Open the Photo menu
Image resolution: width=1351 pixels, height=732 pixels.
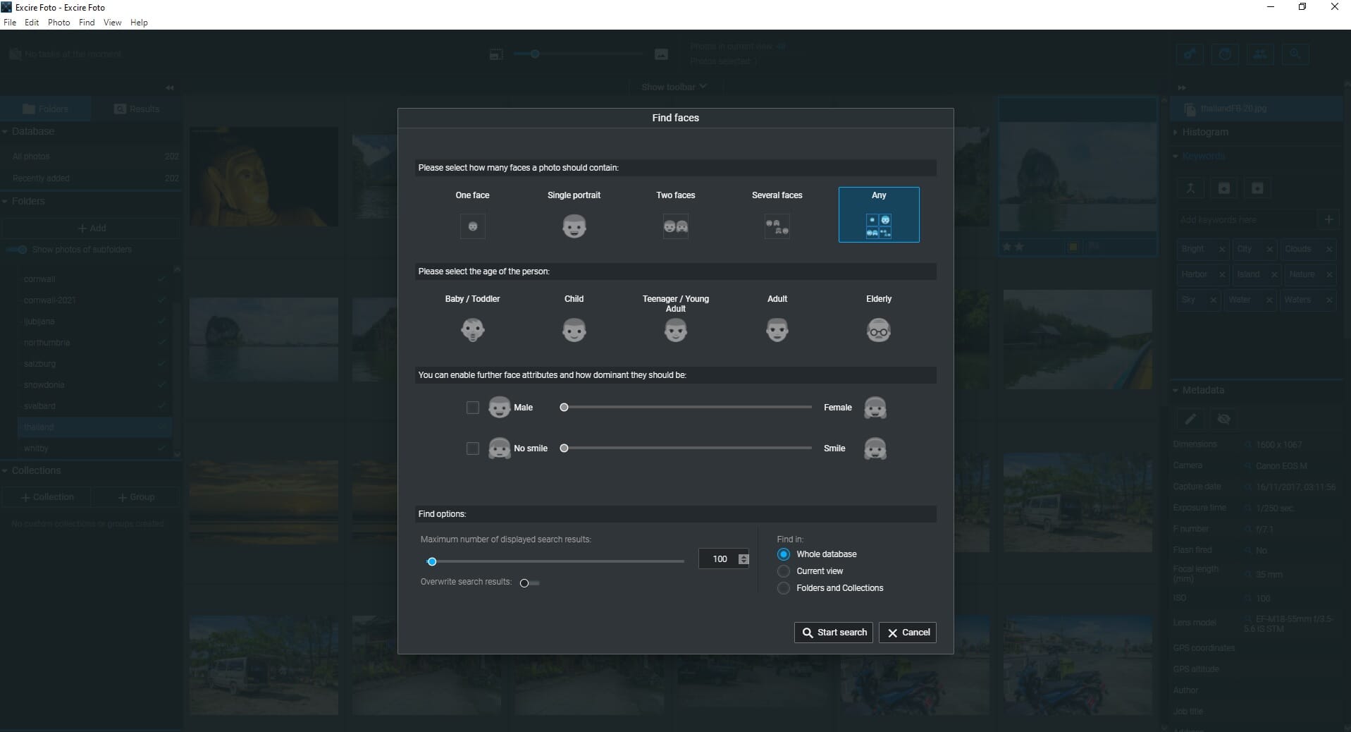[58, 23]
